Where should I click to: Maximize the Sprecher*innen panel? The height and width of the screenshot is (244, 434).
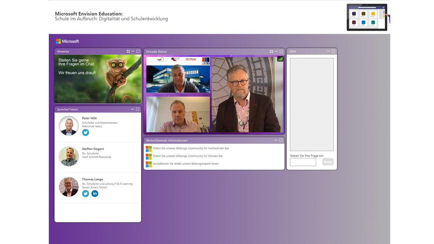(x=138, y=109)
